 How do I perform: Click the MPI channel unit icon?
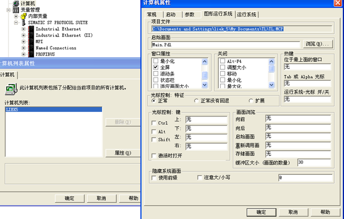pyautogui.click(x=32, y=41)
